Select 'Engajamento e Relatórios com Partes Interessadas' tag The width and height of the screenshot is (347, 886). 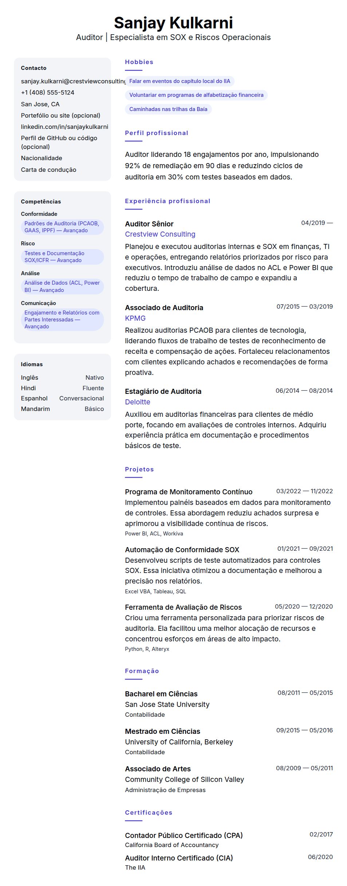pyautogui.click(x=62, y=320)
